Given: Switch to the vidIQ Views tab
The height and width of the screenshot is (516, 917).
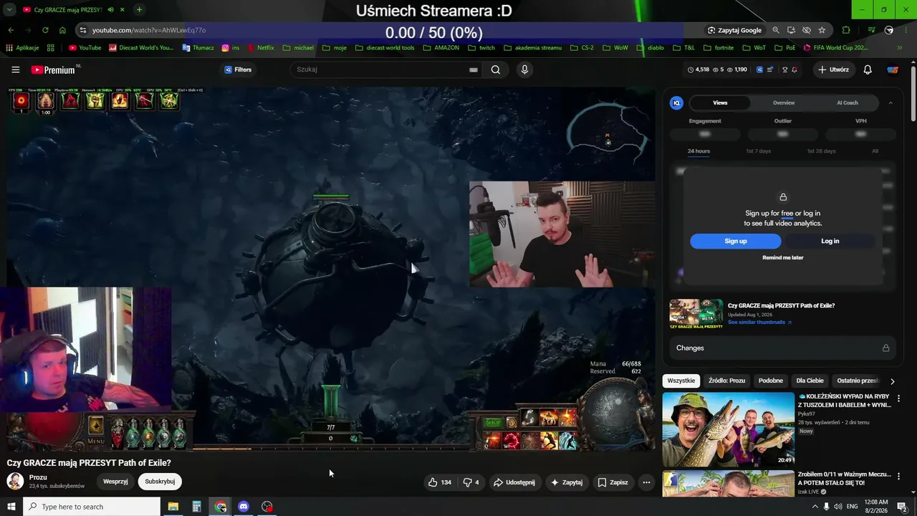Looking at the screenshot, I should (720, 102).
